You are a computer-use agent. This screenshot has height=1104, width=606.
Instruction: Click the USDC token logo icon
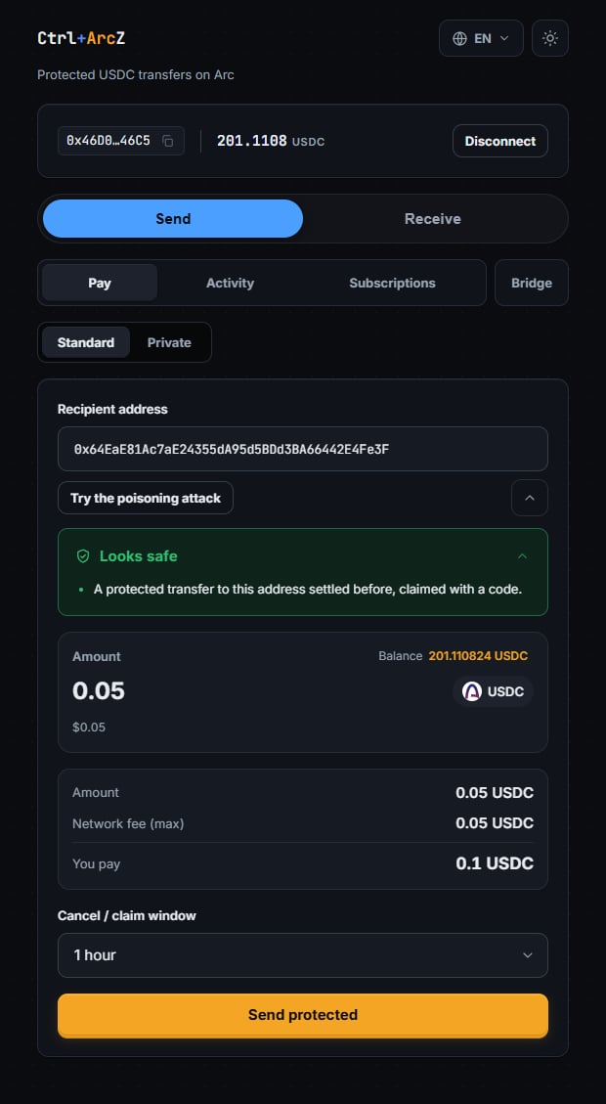tap(471, 691)
